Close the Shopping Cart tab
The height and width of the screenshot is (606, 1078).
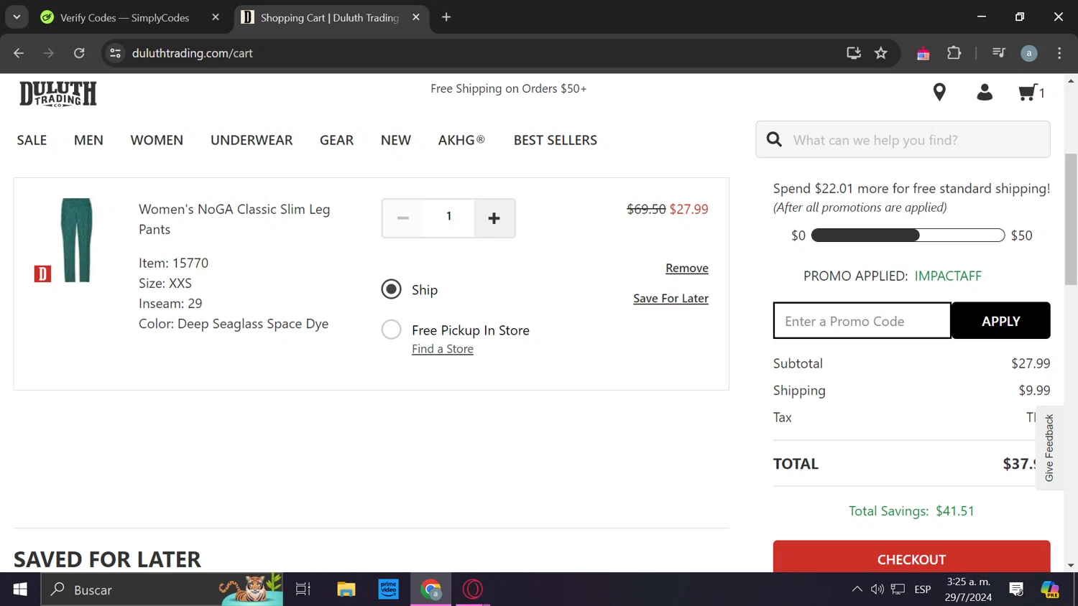(x=416, y=17)
